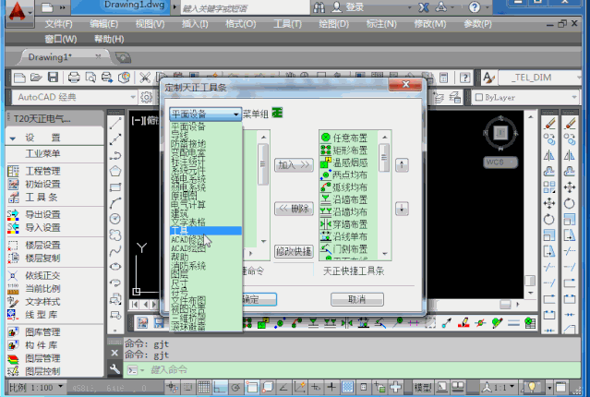Move selected item down with arrow button

402,209
